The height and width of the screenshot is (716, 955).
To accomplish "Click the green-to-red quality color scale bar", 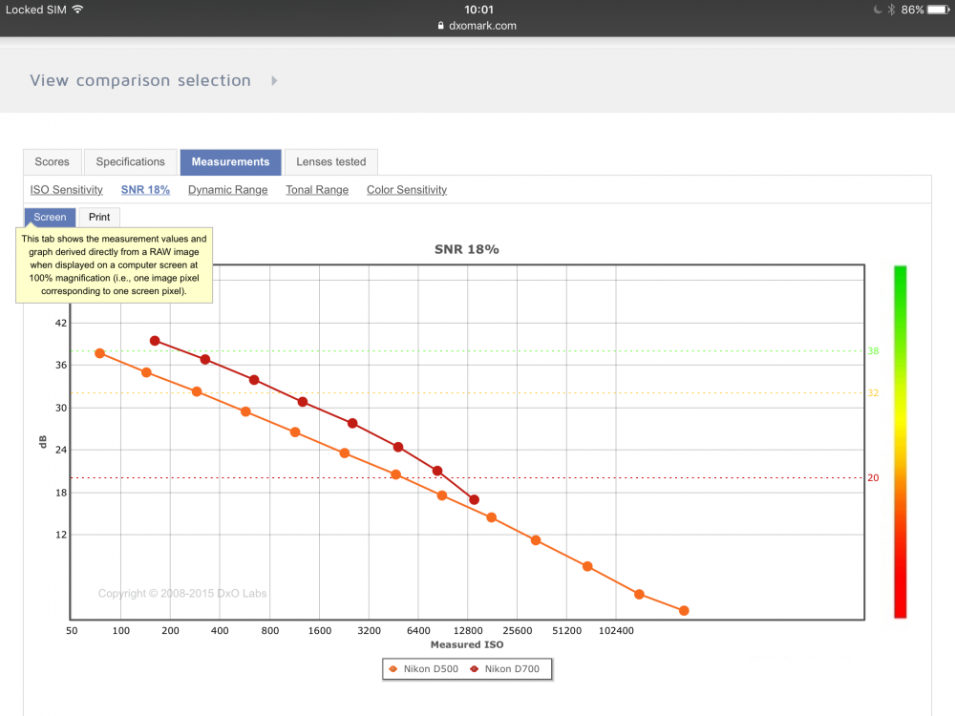I will (x=901, y=442).
